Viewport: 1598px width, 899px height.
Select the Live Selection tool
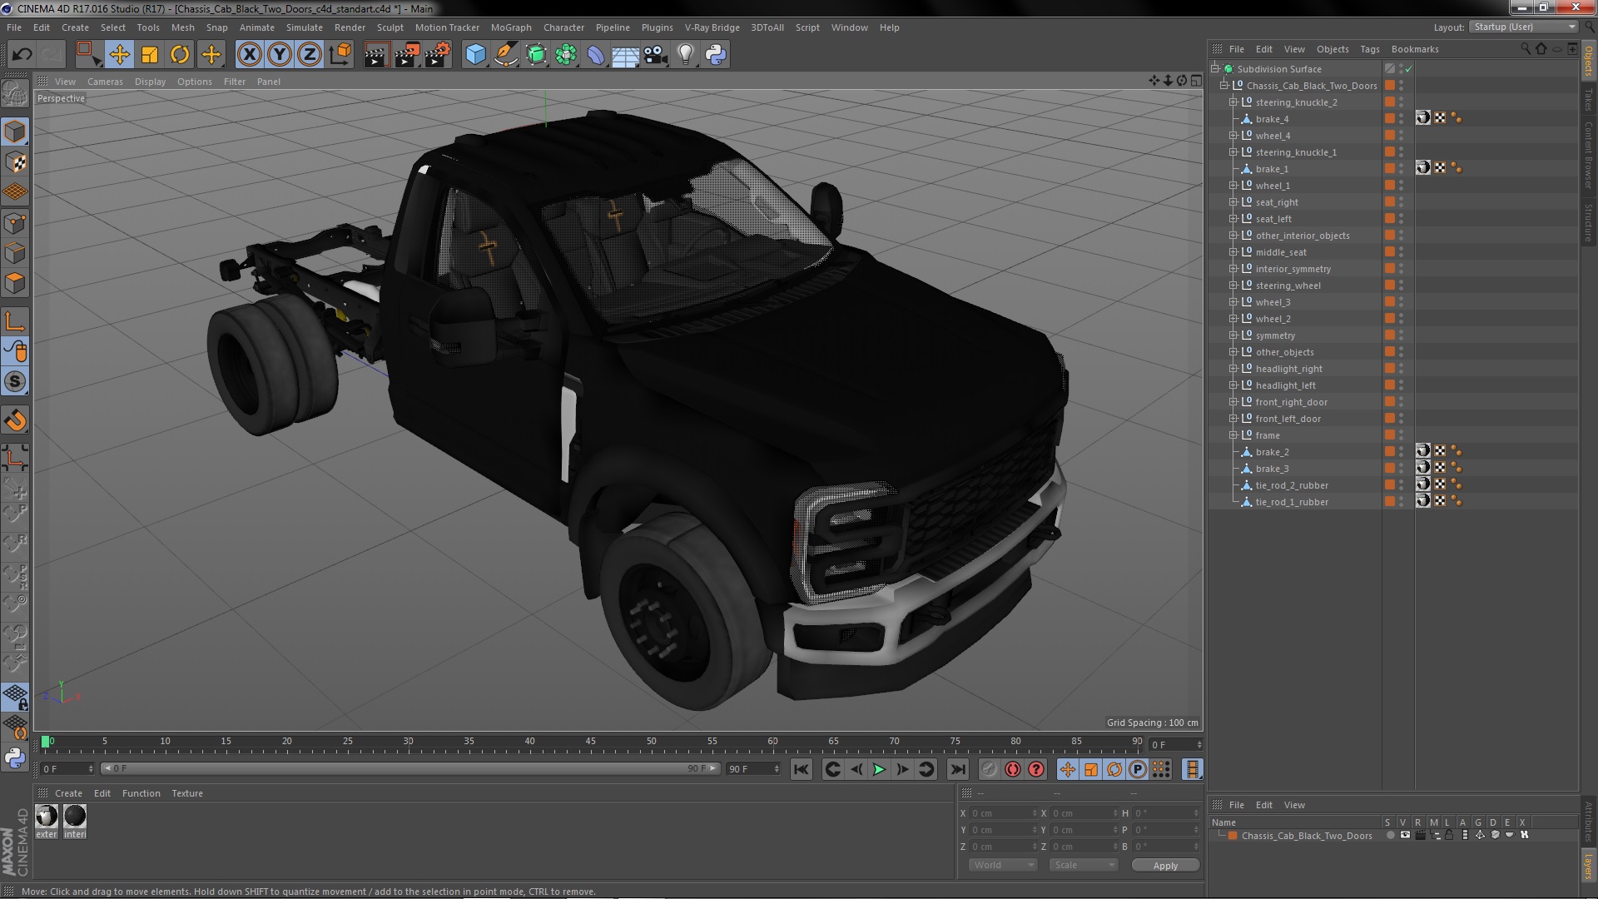(88, 55)
